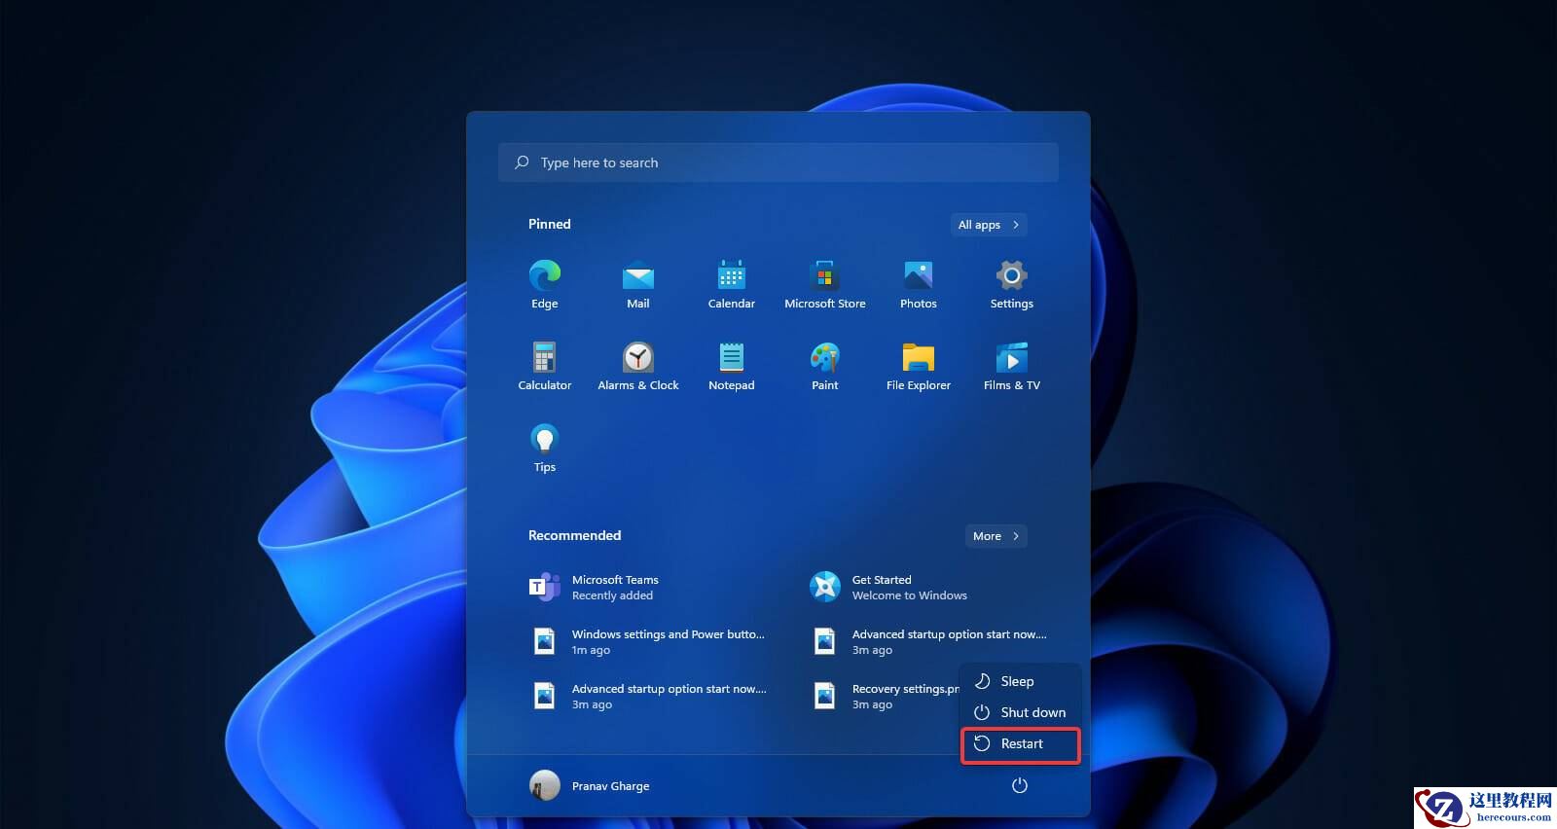This screenshot has height=829, width=1557.
Task: Launch Alarms & Clock
Action: coord(638,366)
